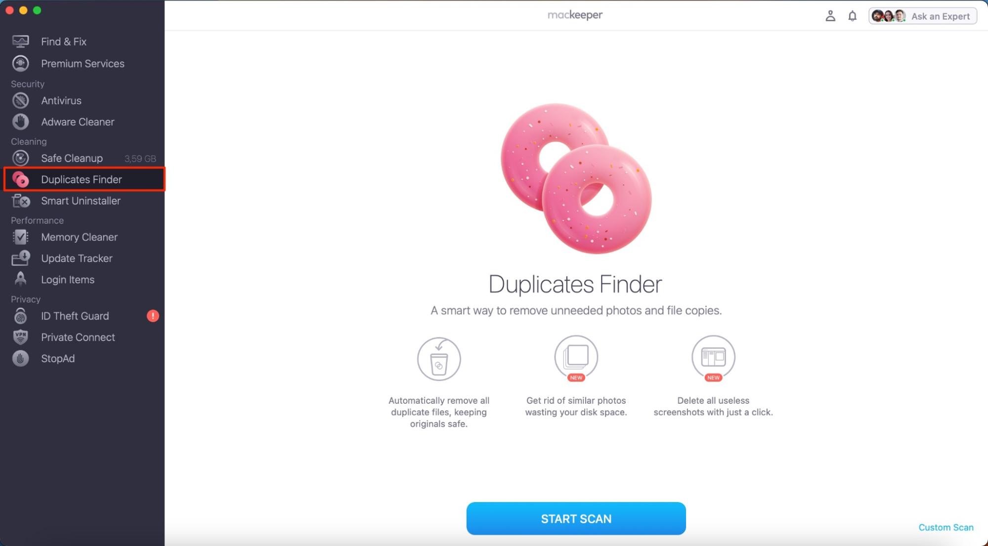Select StopAd in the sidebar
Screen dimensions: 988x546
pyautogui.click(x=82, y=358)
